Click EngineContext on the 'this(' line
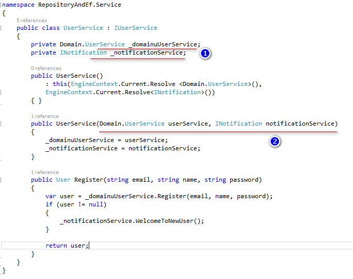Screen dimensions: 353x279 (93, 84)
